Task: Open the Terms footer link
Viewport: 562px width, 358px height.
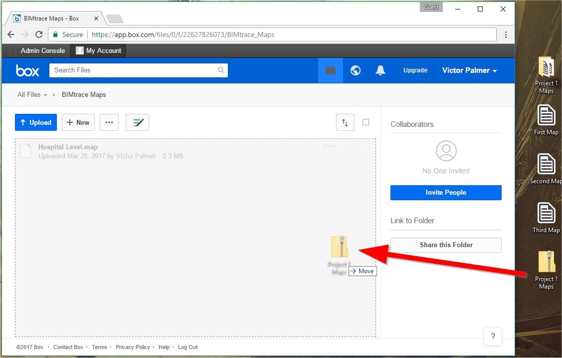Action: (99, 347)
